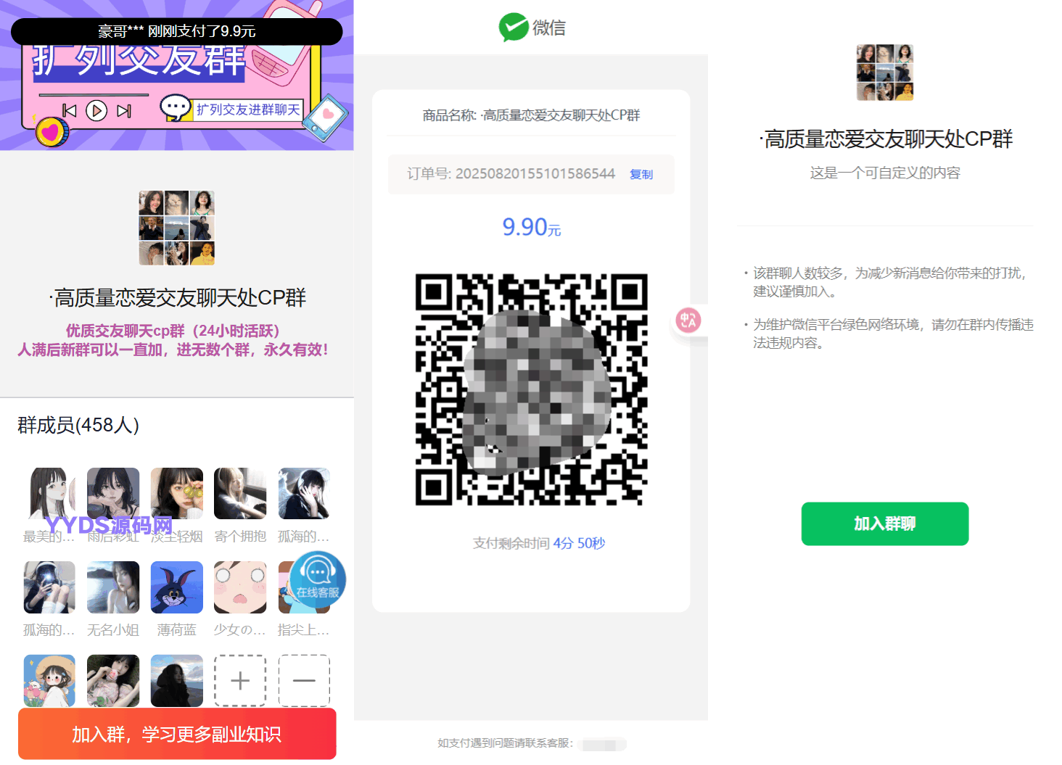Click the heart coin icon in banner
Screen dimensions: 1062x765
click(x=51, y=132)
